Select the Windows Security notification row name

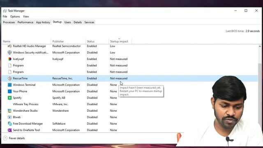[x=30, y=53]
